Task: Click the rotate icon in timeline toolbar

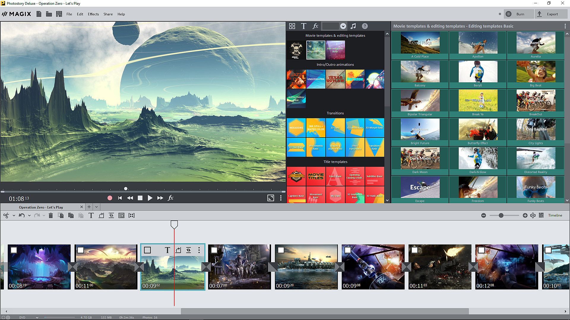Action: click(101, 215)
